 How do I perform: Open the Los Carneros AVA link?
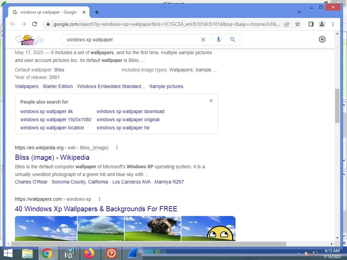[131, 182]
